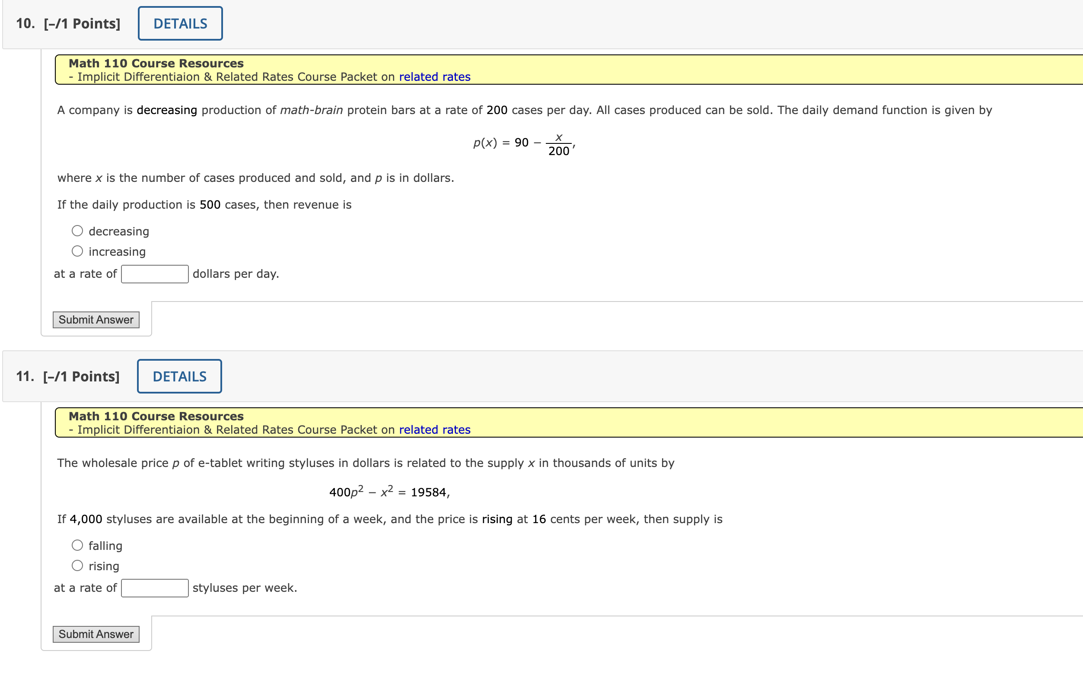The image size is (1083, 673).
Task: Click Submit Answer for the protein bar problem
Action: point(96,319)
